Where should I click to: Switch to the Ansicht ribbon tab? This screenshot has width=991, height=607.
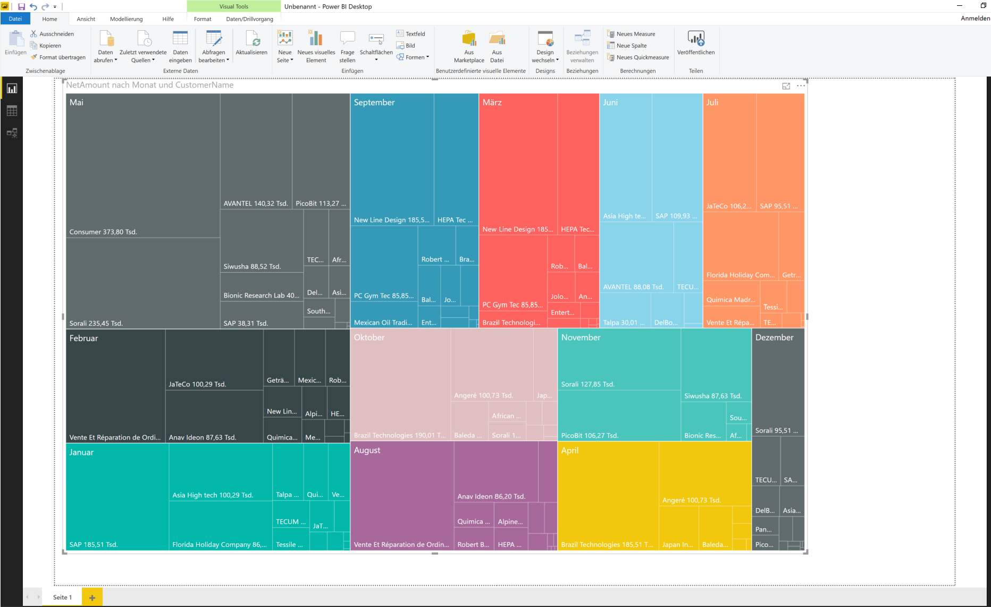(86, 19)
